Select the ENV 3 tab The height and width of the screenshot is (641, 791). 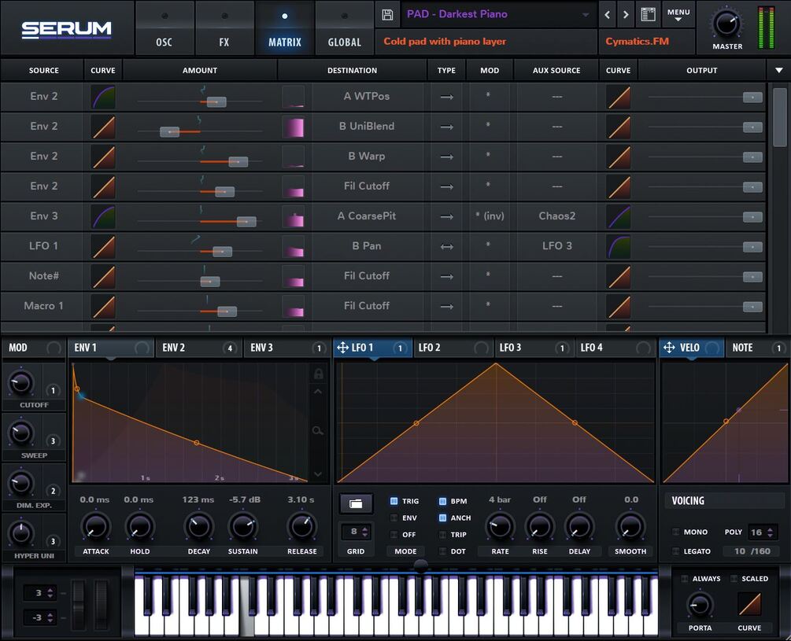coord(286,348)
